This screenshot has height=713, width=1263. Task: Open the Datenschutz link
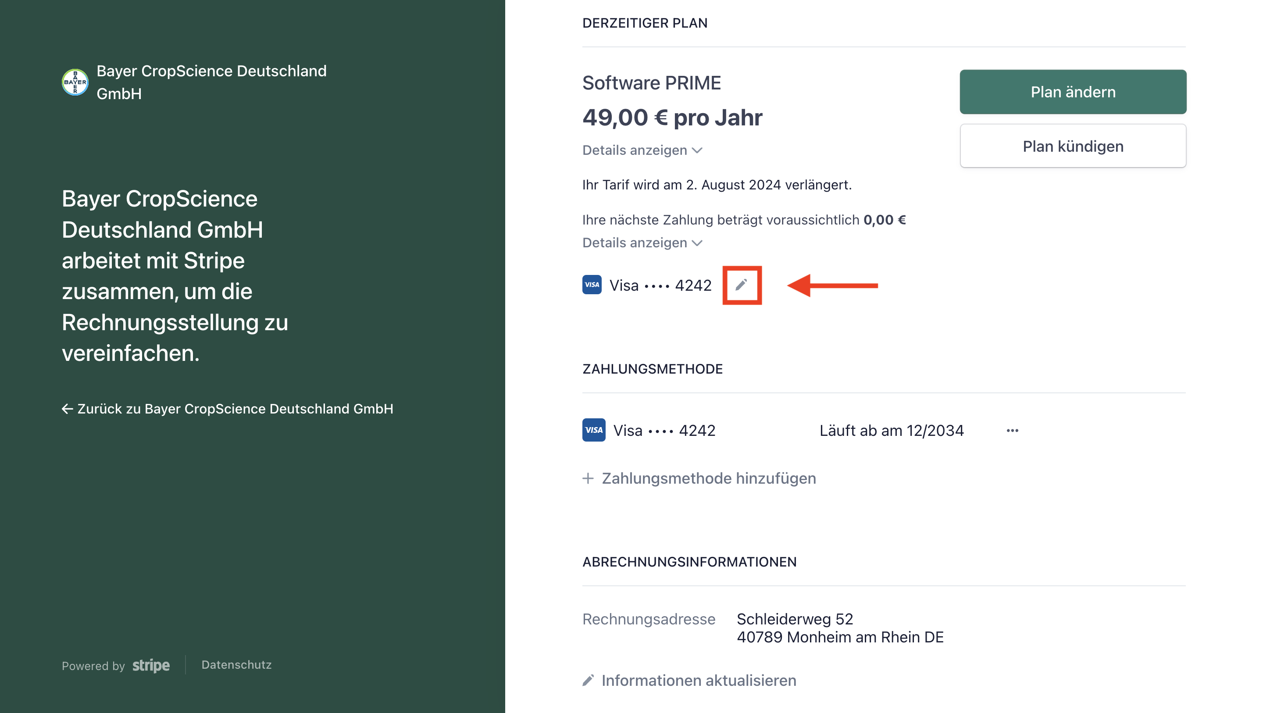tap(236, 665)
